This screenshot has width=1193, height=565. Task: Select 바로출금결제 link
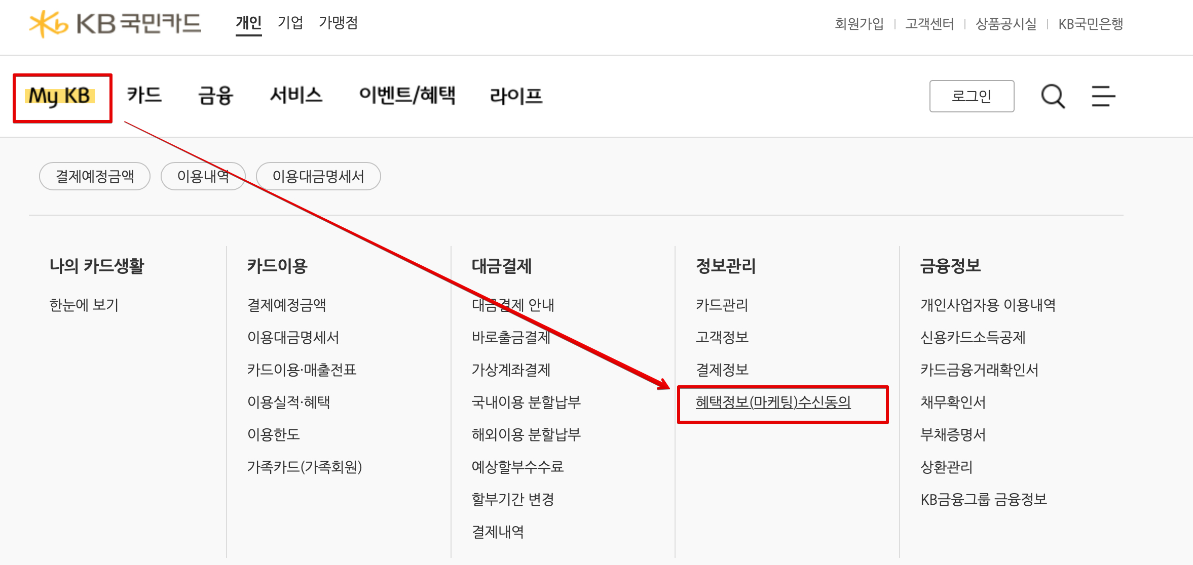pyautogui.click(x=511, y=337)
